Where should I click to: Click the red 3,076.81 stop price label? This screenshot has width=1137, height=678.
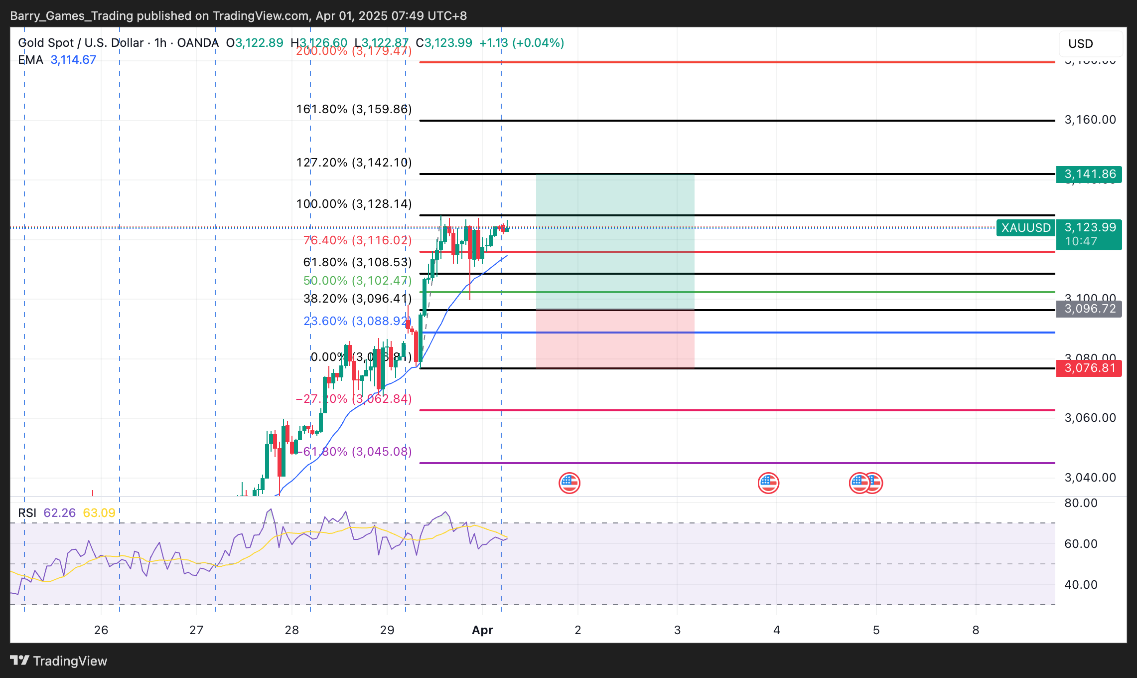(x=1089, y=368)
